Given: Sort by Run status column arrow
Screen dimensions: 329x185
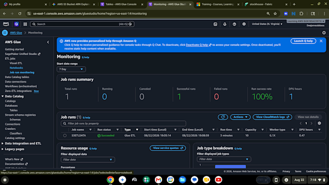Looking at the screenshot, I should [x=118, y=129].
